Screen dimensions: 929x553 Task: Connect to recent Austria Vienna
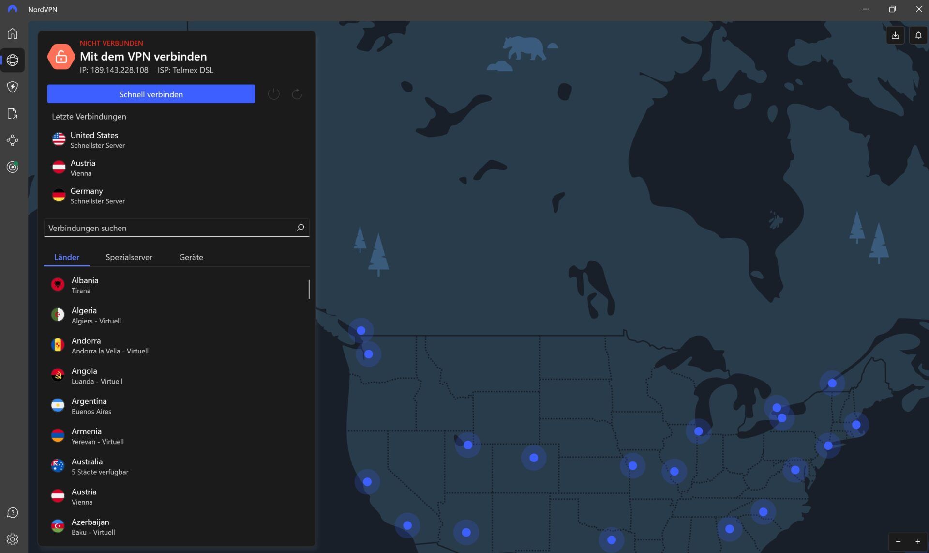[x=177, y=168]
